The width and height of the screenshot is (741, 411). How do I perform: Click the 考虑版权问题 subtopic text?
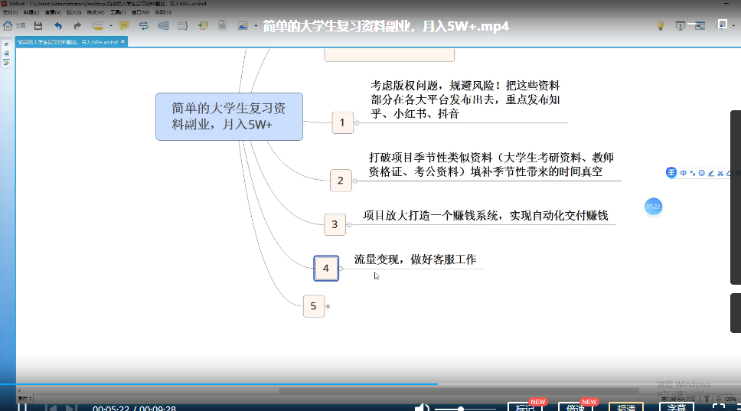pos(465,99)
